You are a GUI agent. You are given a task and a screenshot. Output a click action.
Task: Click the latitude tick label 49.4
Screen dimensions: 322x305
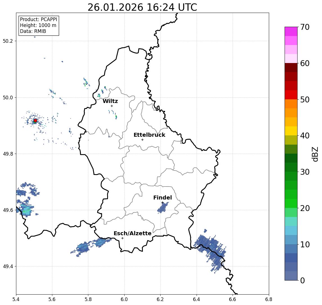8,266
